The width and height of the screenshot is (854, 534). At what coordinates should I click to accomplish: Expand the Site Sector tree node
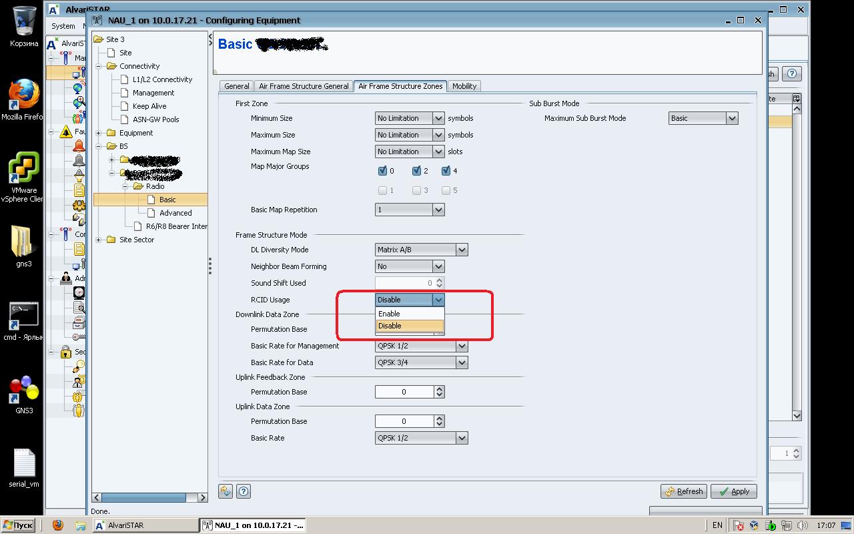click(x=99, y=240)
